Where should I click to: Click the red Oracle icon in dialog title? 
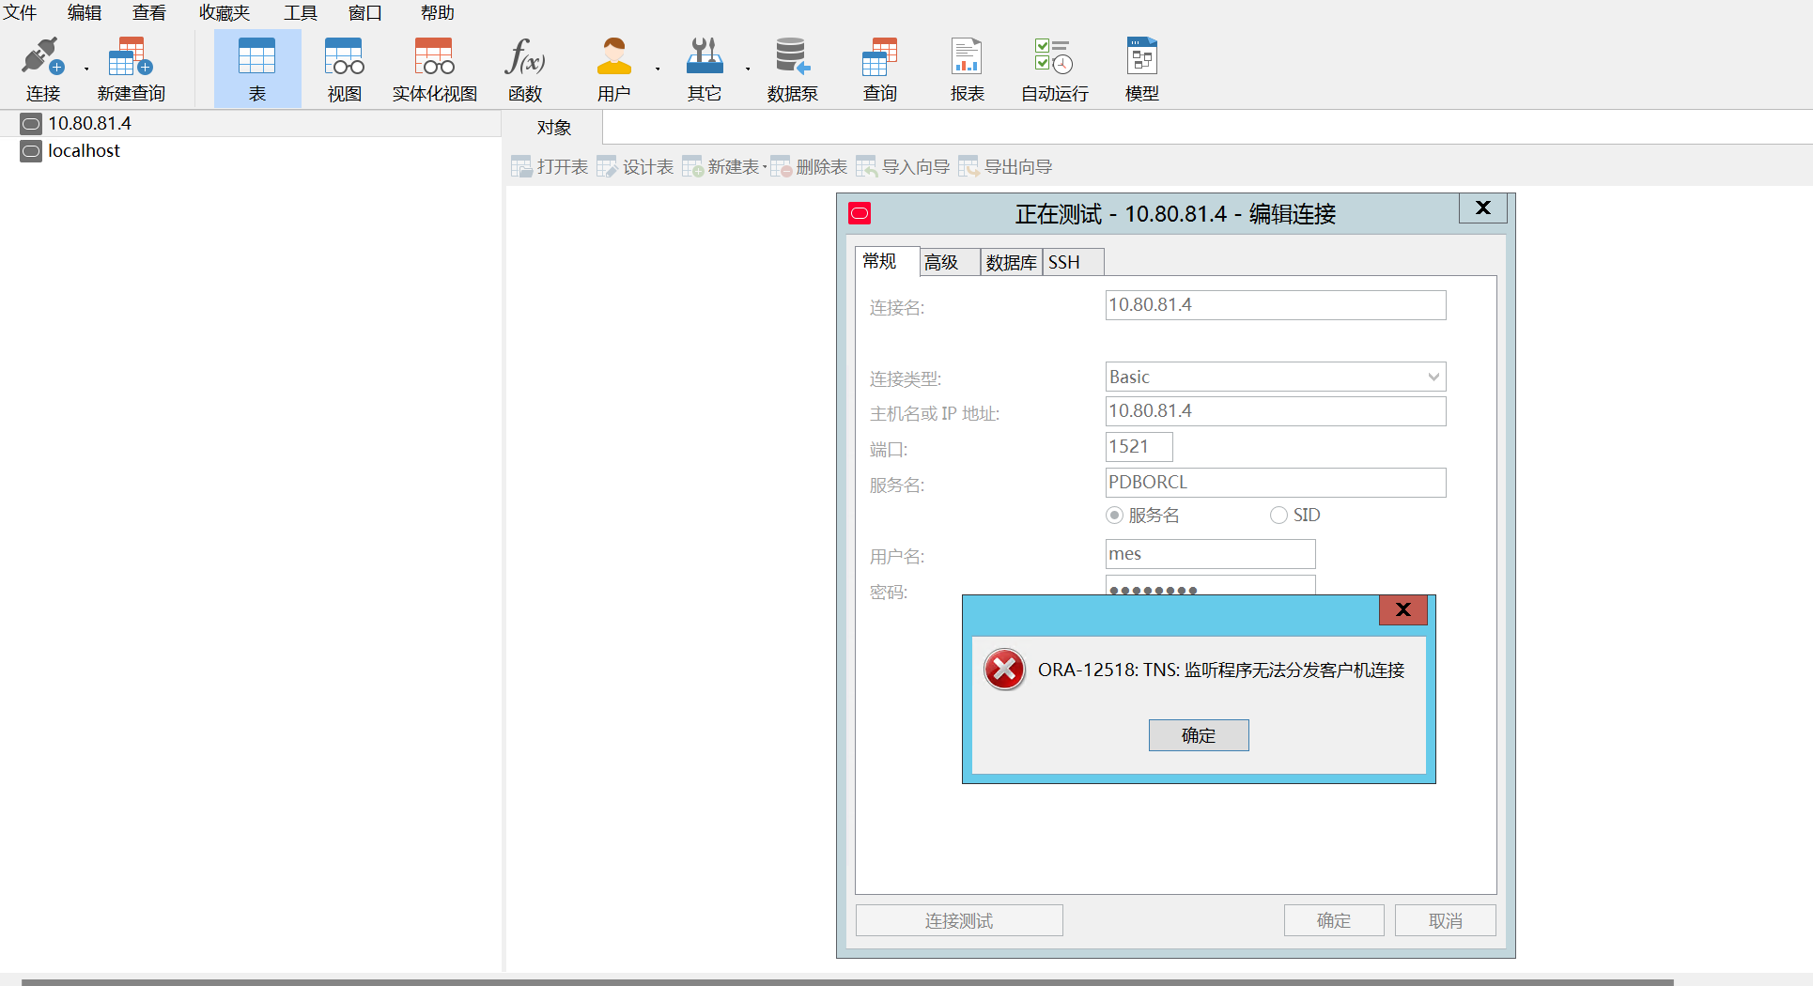click(860, 214)
